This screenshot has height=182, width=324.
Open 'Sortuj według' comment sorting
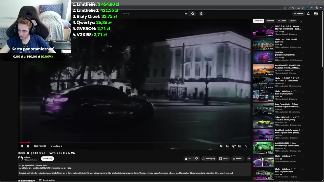coord(47,180)
